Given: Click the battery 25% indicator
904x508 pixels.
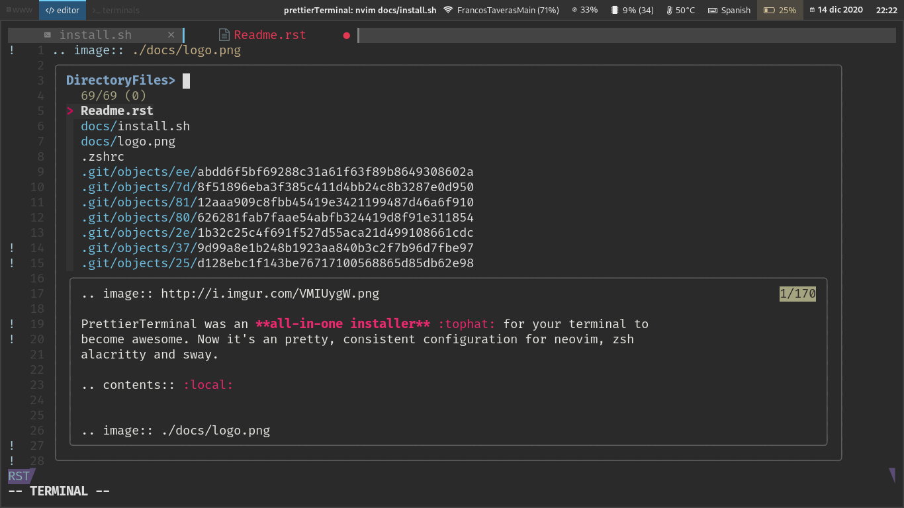Looking at the screenshot, I should point(780,10).
